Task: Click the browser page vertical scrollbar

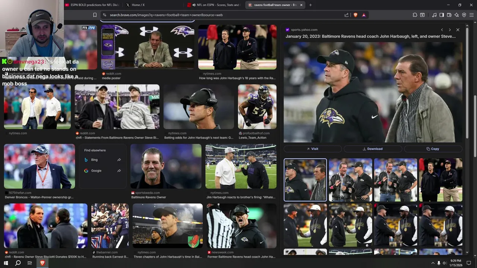Action: [475, 127]
